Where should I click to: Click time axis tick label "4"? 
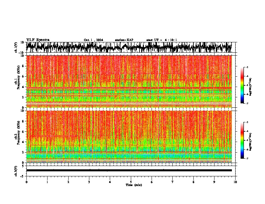tap(110, 182)
